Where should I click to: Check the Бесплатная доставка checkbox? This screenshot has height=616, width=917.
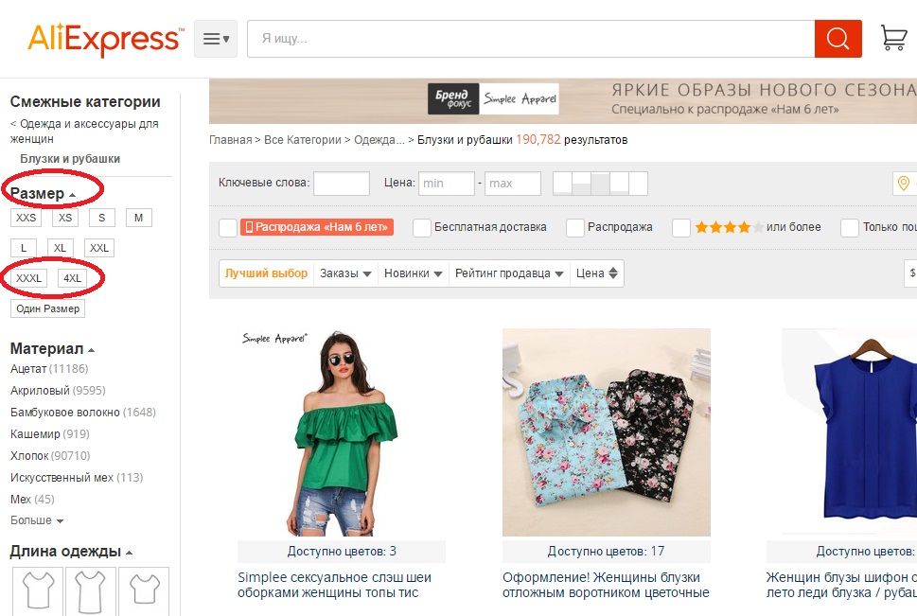[x=422, y=227]
